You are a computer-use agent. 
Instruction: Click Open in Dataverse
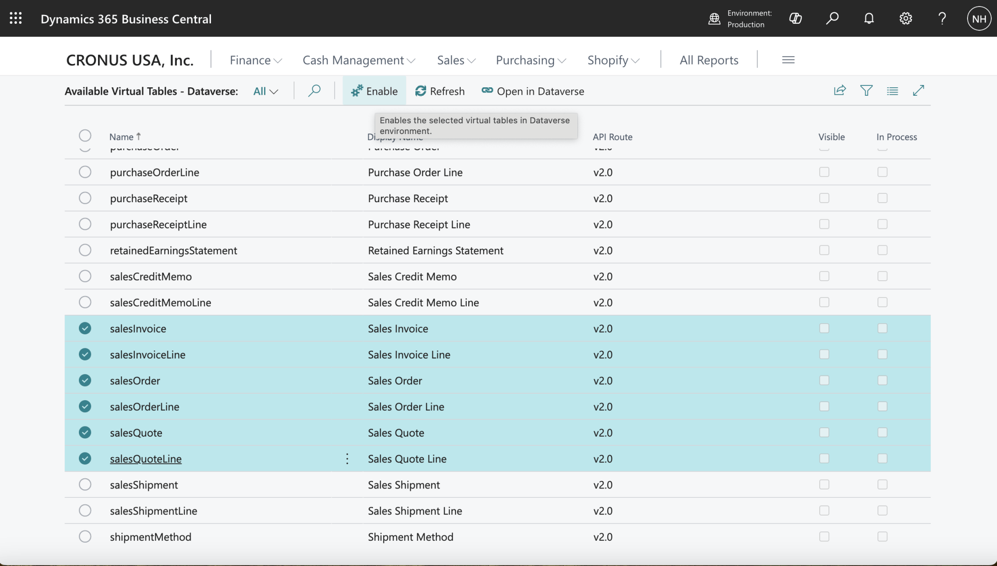point(533,91)
